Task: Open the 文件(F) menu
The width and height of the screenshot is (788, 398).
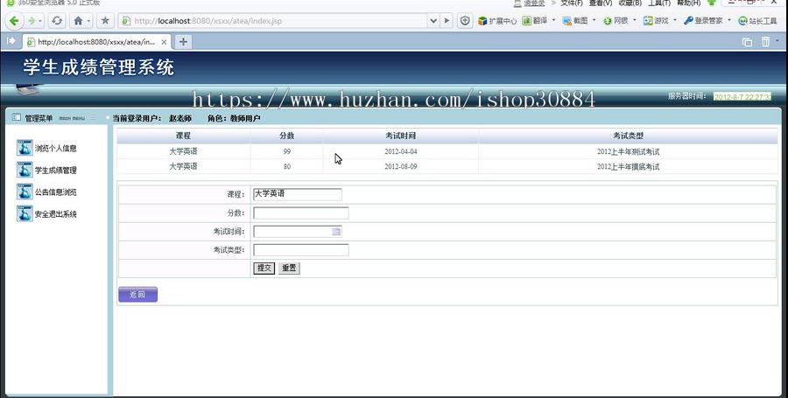Action: 572,3
